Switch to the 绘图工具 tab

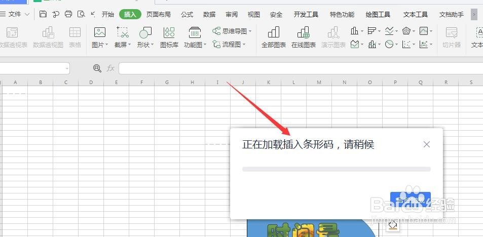(x=378, y=14)
